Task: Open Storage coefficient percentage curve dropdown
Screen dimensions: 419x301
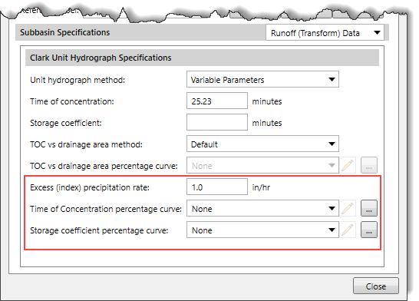Action: pyautogui.click(x=262, y=230)
